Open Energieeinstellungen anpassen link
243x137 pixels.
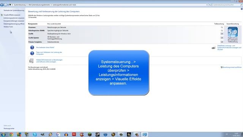[x=14, y=21]
